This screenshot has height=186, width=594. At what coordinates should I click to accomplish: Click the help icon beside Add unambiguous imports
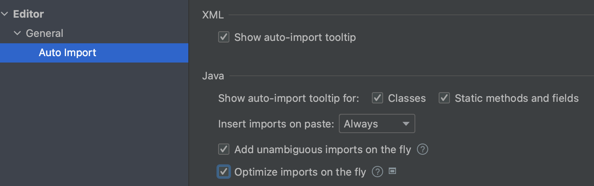422,150
